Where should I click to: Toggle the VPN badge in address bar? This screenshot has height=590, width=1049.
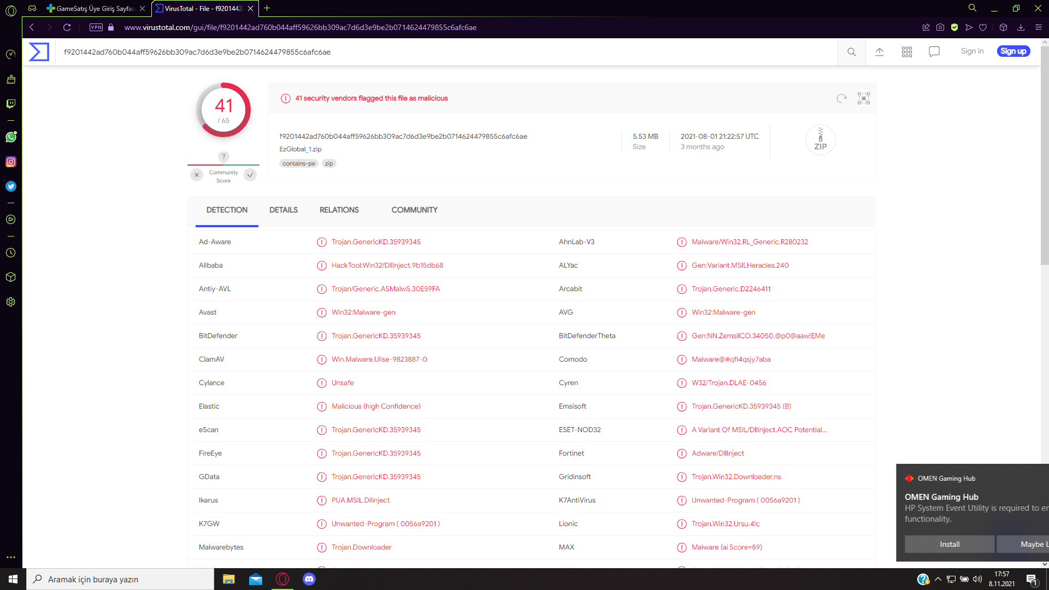(x=96, y=27)
